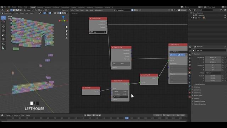Click the Location X value field

[x=213, y=58]
